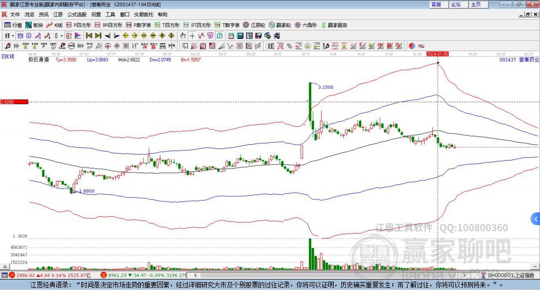Click the blue-red infinity icon

[421, 46]
